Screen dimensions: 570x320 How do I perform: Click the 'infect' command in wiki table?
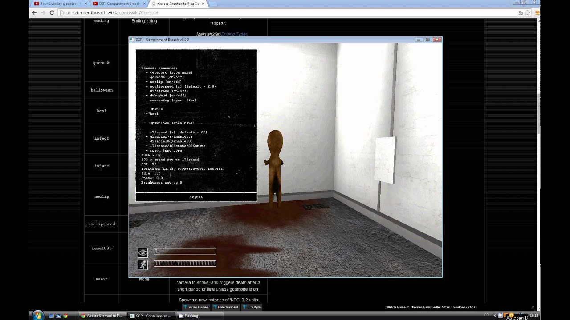(102, 138)
